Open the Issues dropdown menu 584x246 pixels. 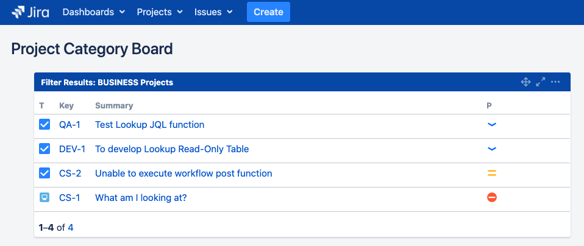coord(213,12)
